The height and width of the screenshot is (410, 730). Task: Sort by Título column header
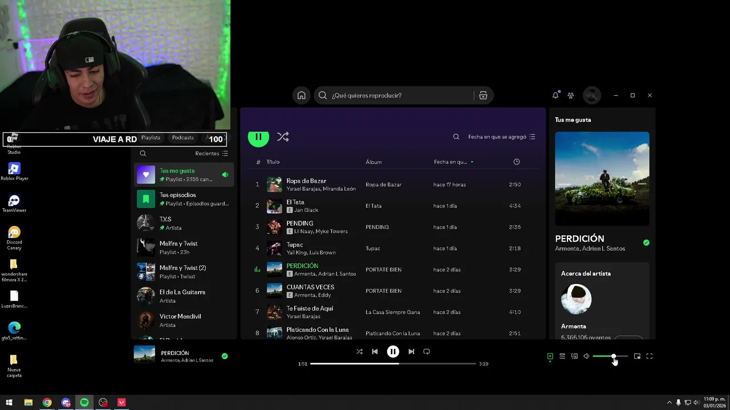tap(273, 162)
